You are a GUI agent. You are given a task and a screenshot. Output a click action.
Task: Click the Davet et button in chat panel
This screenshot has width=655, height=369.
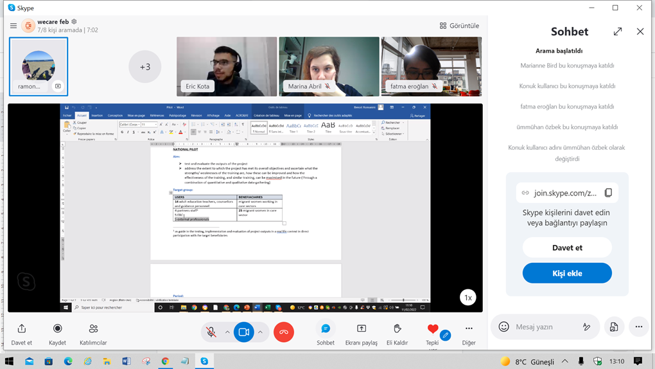tap(567, 248)
